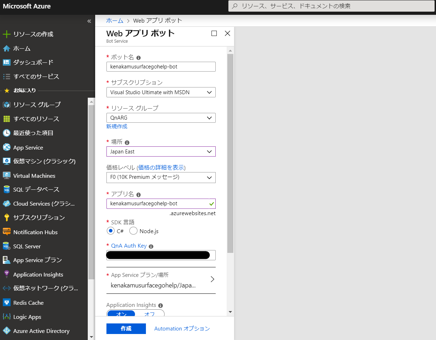Screen dimensions: 436x340
Task: Click the classic virtual network icon
Action: pyautogui.click(x=6, y=288)
